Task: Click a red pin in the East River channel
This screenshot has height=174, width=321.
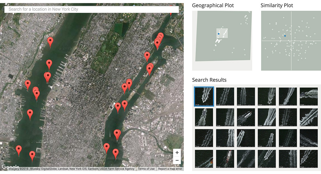Action: tap(147, 55)
